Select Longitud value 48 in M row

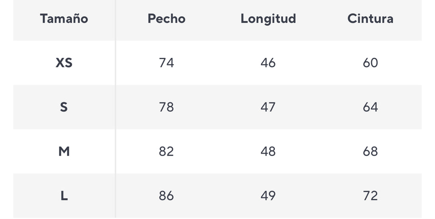tap(268, 151)
